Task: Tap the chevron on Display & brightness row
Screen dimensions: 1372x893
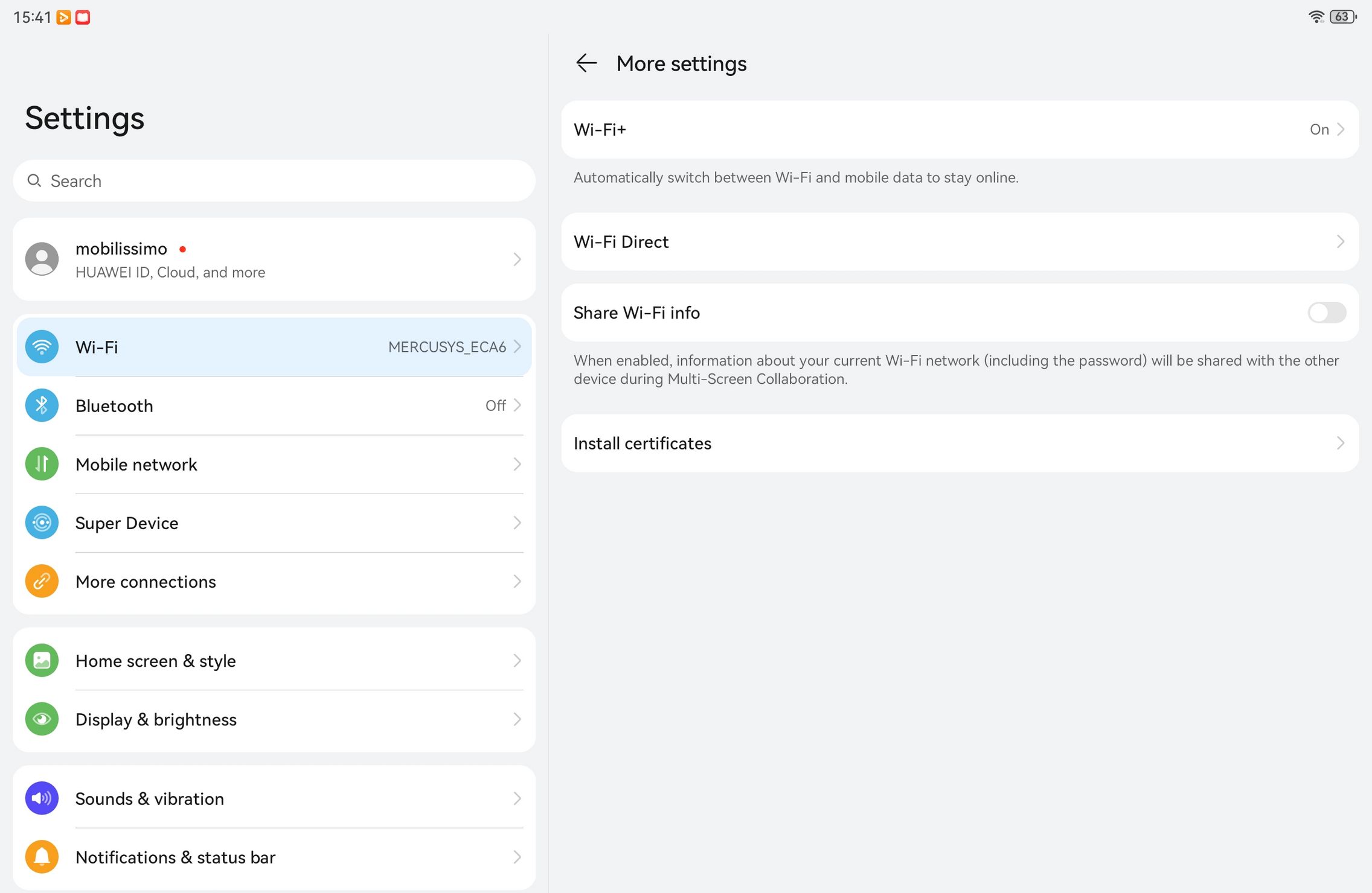Action: pos(517,719)
